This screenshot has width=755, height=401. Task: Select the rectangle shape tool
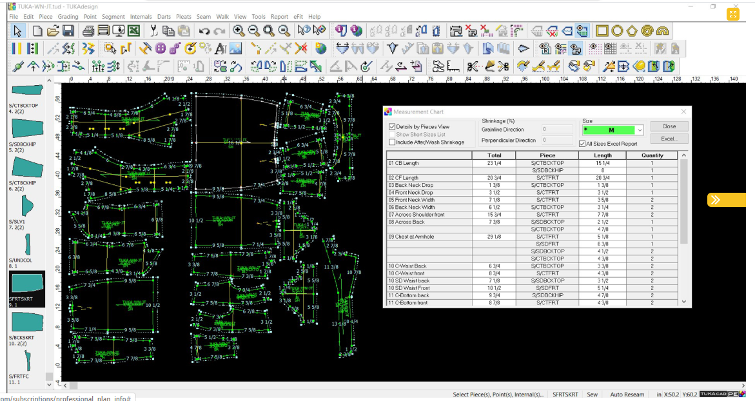point(602,31)
